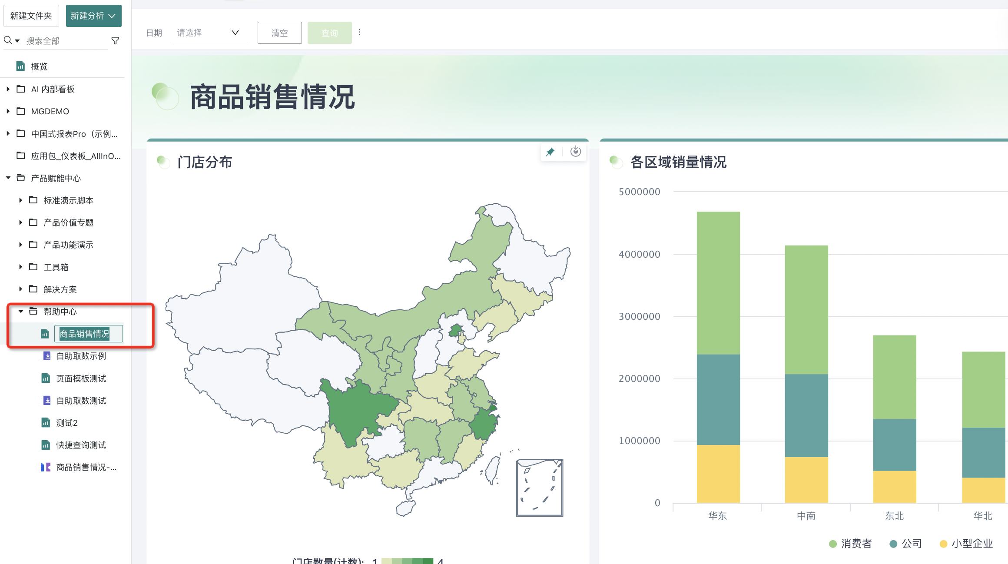Collapse the 帮助中心 folder arrow
Screen dimensions: 1008x564
tap(20, 311)
